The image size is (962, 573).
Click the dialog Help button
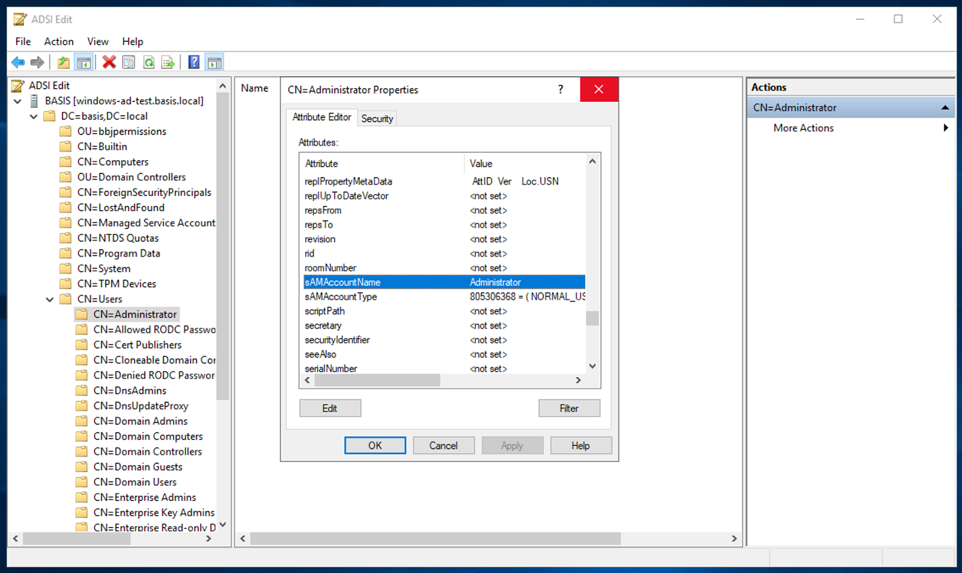point(581,446)
